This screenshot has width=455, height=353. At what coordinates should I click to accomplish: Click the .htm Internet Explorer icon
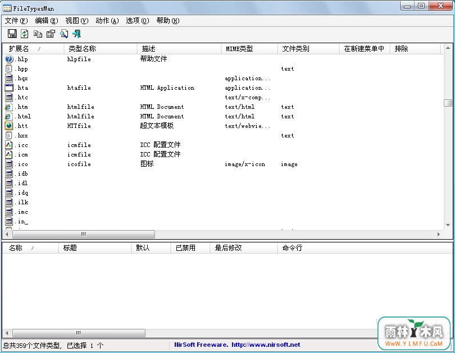[x=8, y=107]
